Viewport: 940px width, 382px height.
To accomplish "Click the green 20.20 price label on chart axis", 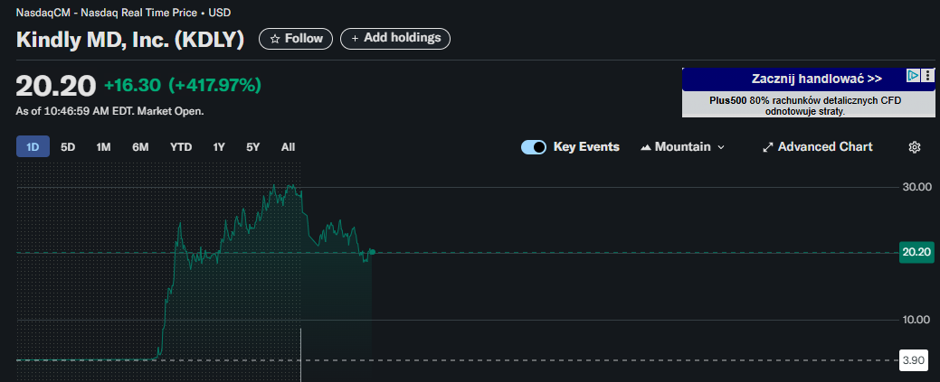I will coord(914,253).
